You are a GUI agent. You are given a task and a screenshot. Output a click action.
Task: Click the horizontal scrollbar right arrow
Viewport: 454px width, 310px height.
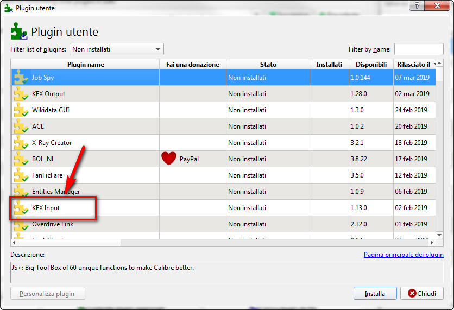[x=432, y=243]
